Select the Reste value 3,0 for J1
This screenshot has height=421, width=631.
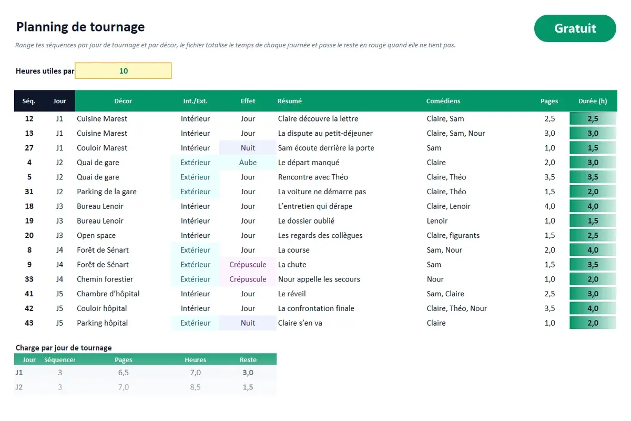248,373
